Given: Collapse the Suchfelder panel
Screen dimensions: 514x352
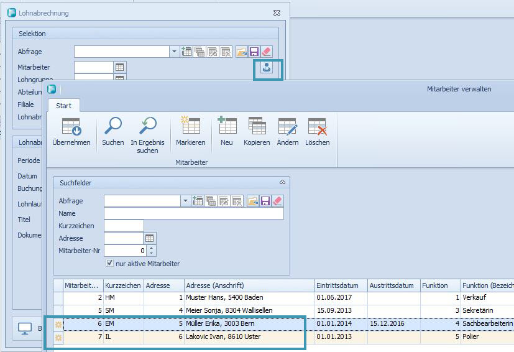Looking at the screenshot, I should click(x=282, y=182).
